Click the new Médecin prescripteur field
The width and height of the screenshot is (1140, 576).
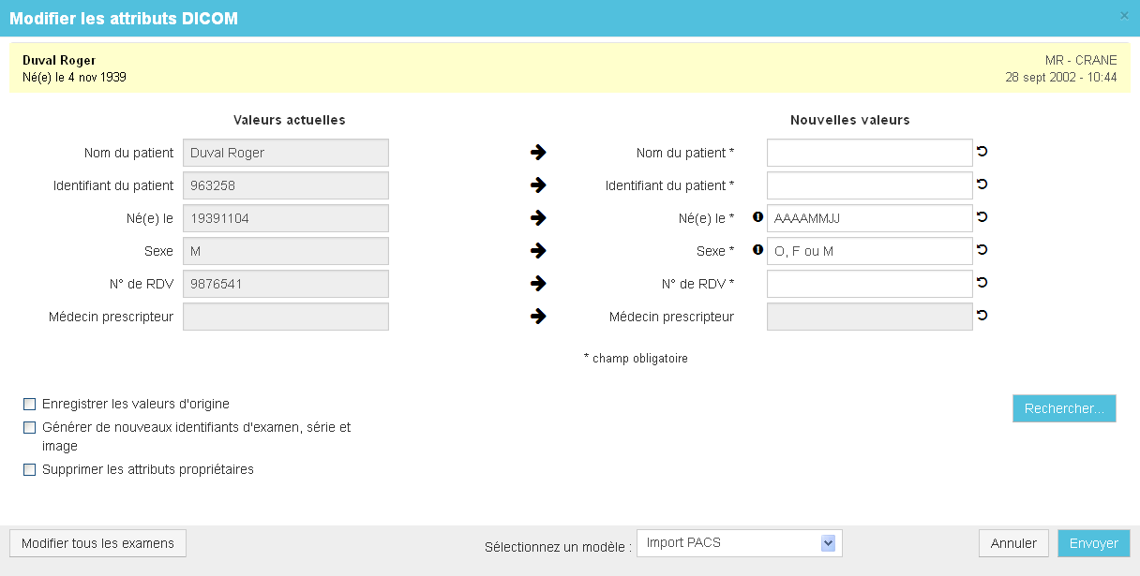click(870, 317)
